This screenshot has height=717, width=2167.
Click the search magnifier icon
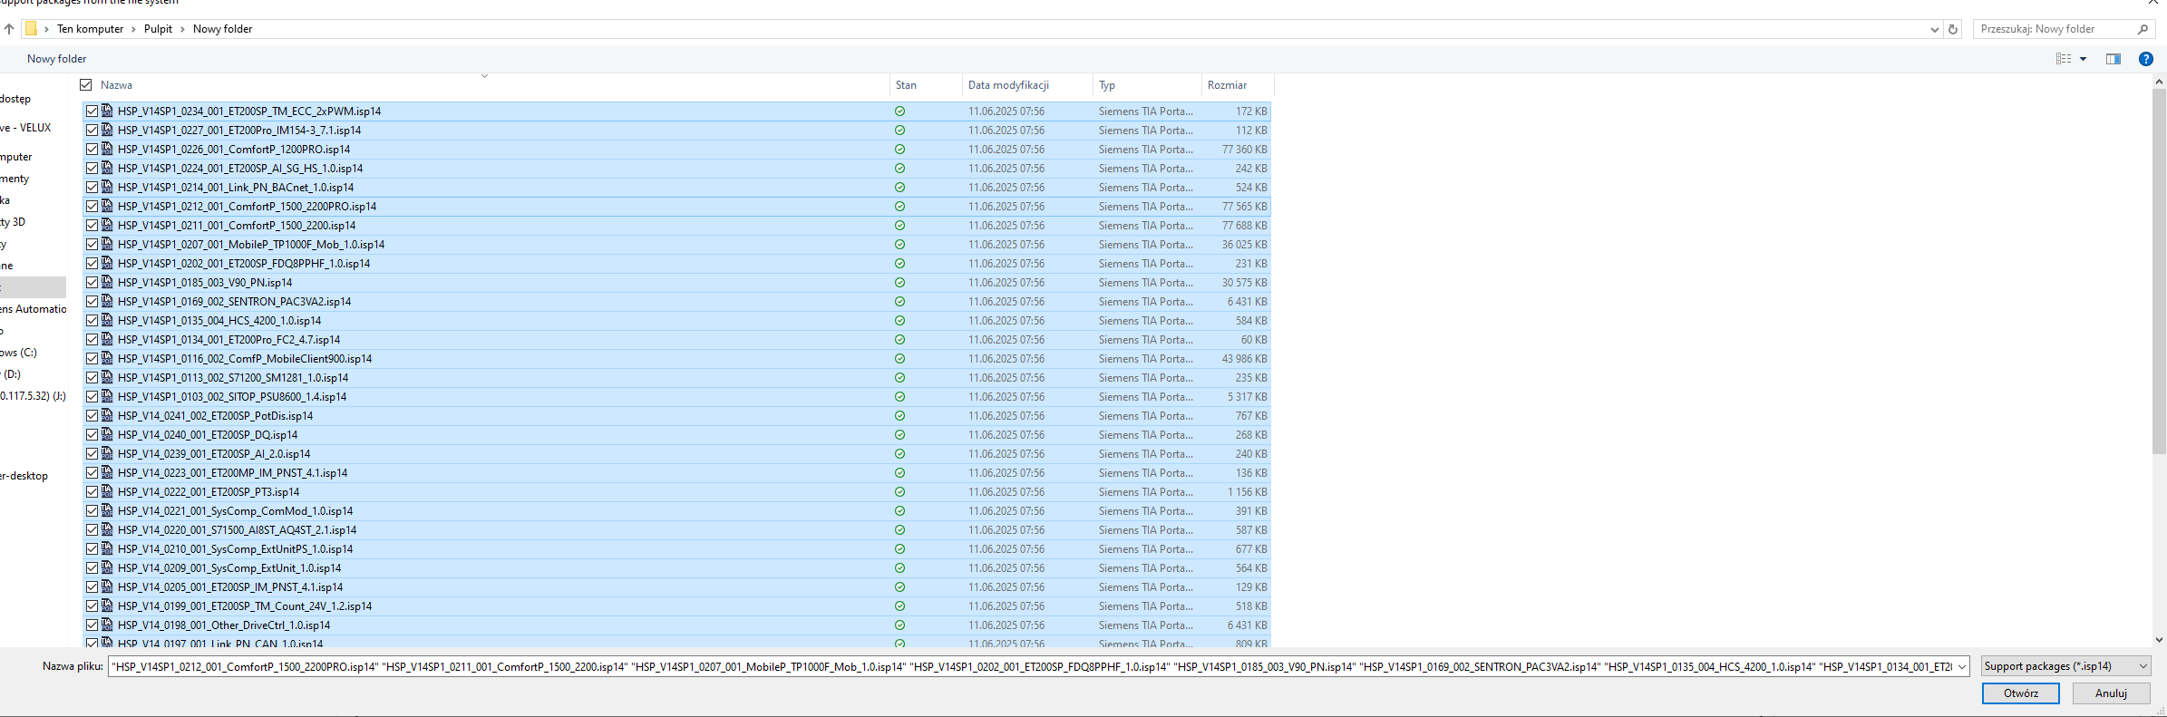(x=2143, y=29)
